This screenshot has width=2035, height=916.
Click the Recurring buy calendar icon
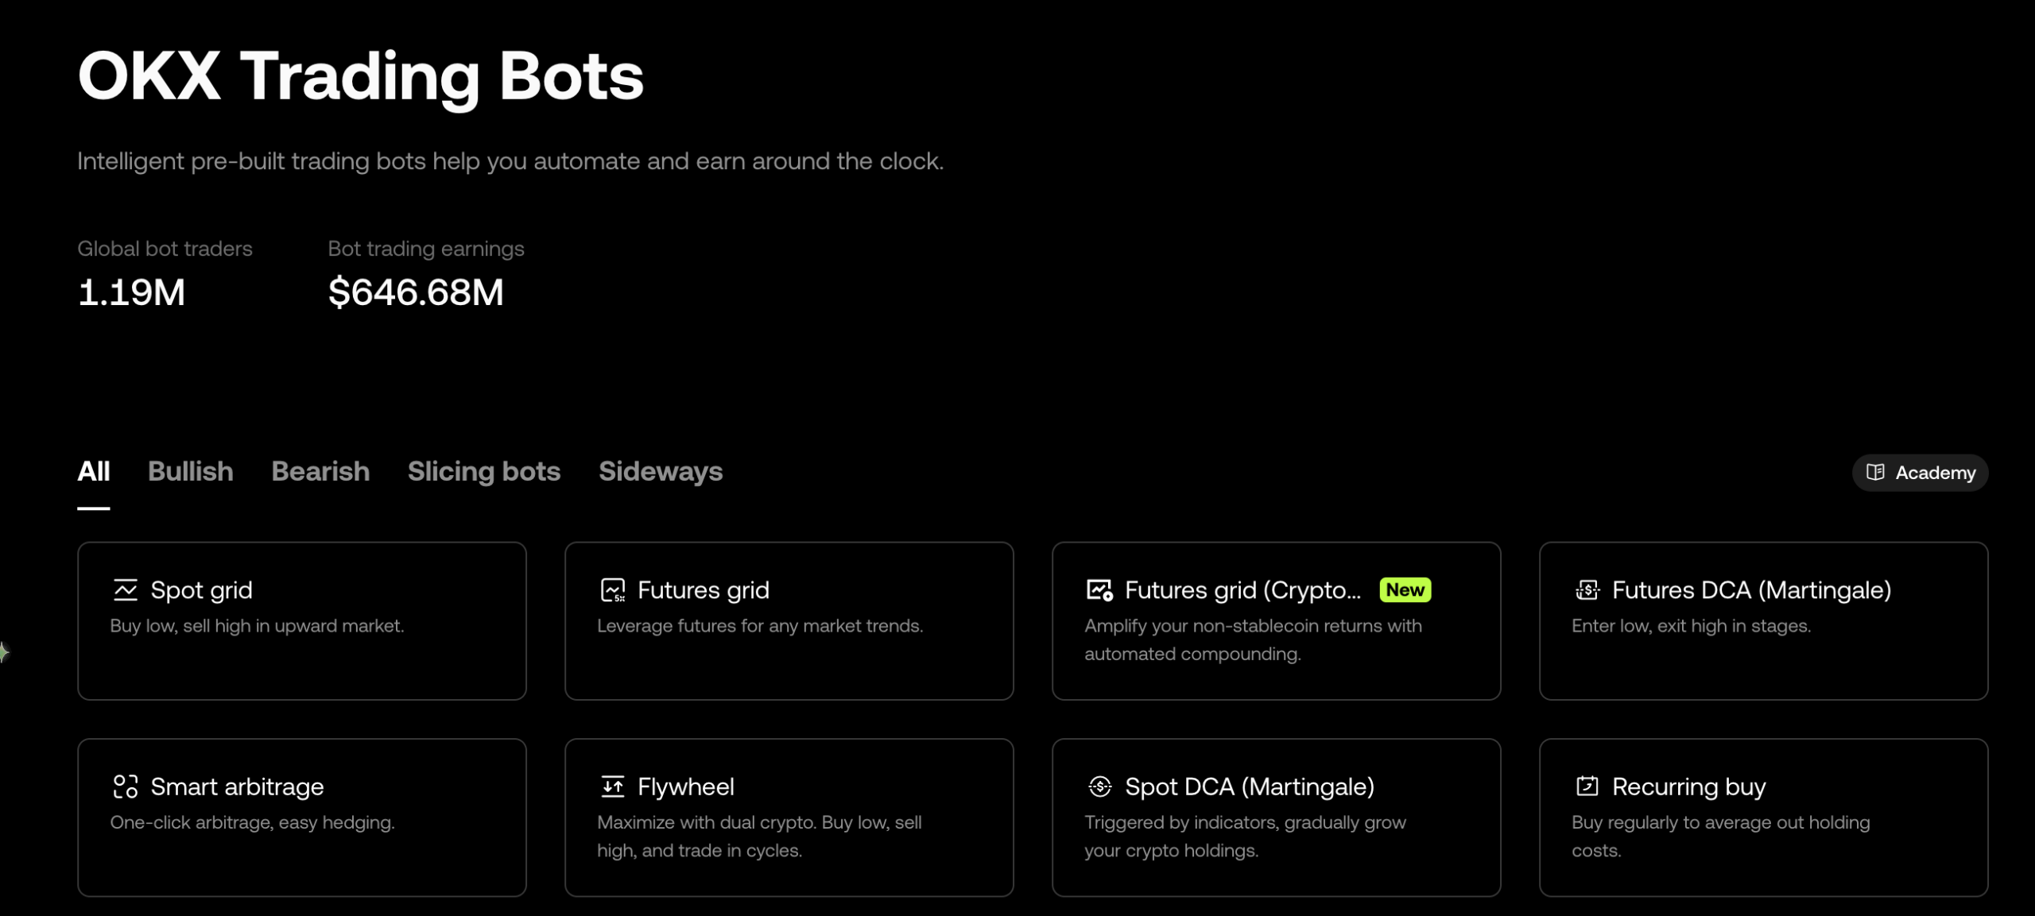pyautogui.click(x=1587, y=787)
